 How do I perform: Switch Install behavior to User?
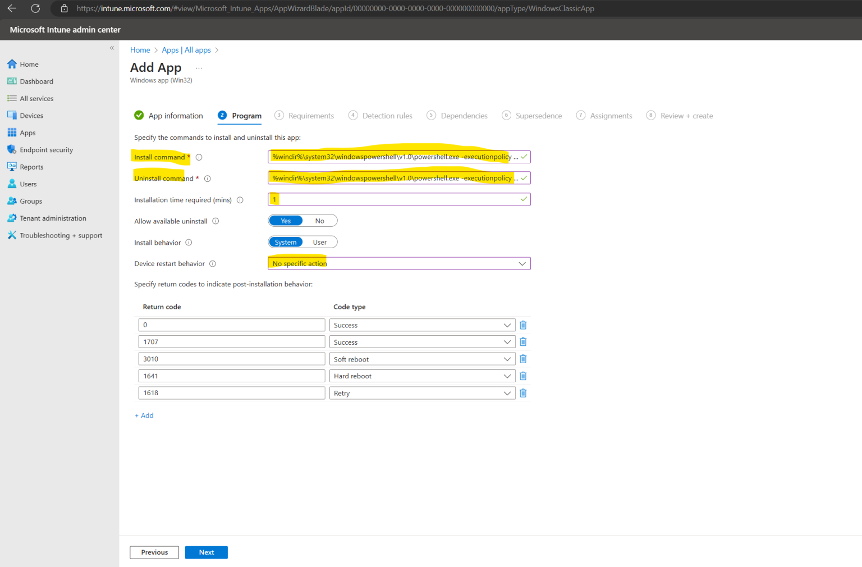click(x=319, y=242)
